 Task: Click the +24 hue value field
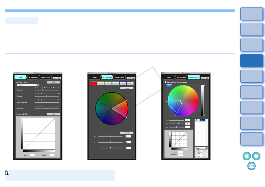(187, 120)
